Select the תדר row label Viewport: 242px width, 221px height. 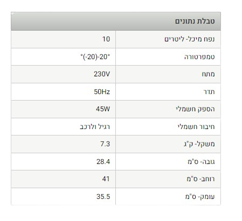tap(209, 92)
